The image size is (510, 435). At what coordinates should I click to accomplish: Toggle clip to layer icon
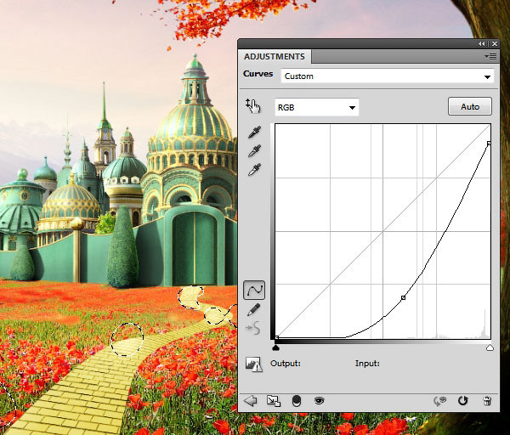(297, 401)
